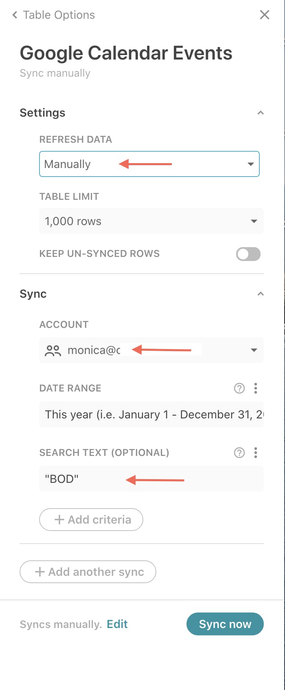Click the Date Range help icon
The image size is (285, 690).
239,388
